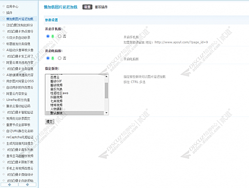Open 『凹凸曼』智能验证 sidebar entry
Screen dimensions: 249x188
point(20,112)
